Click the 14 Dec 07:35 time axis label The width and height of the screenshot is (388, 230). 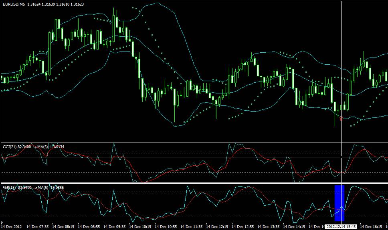click(38, 226)
